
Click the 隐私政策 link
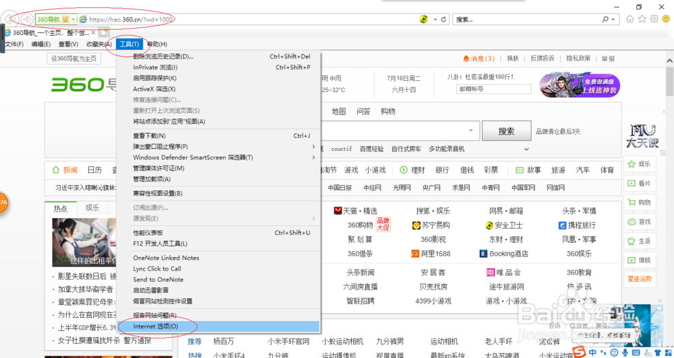pos(578,59)
